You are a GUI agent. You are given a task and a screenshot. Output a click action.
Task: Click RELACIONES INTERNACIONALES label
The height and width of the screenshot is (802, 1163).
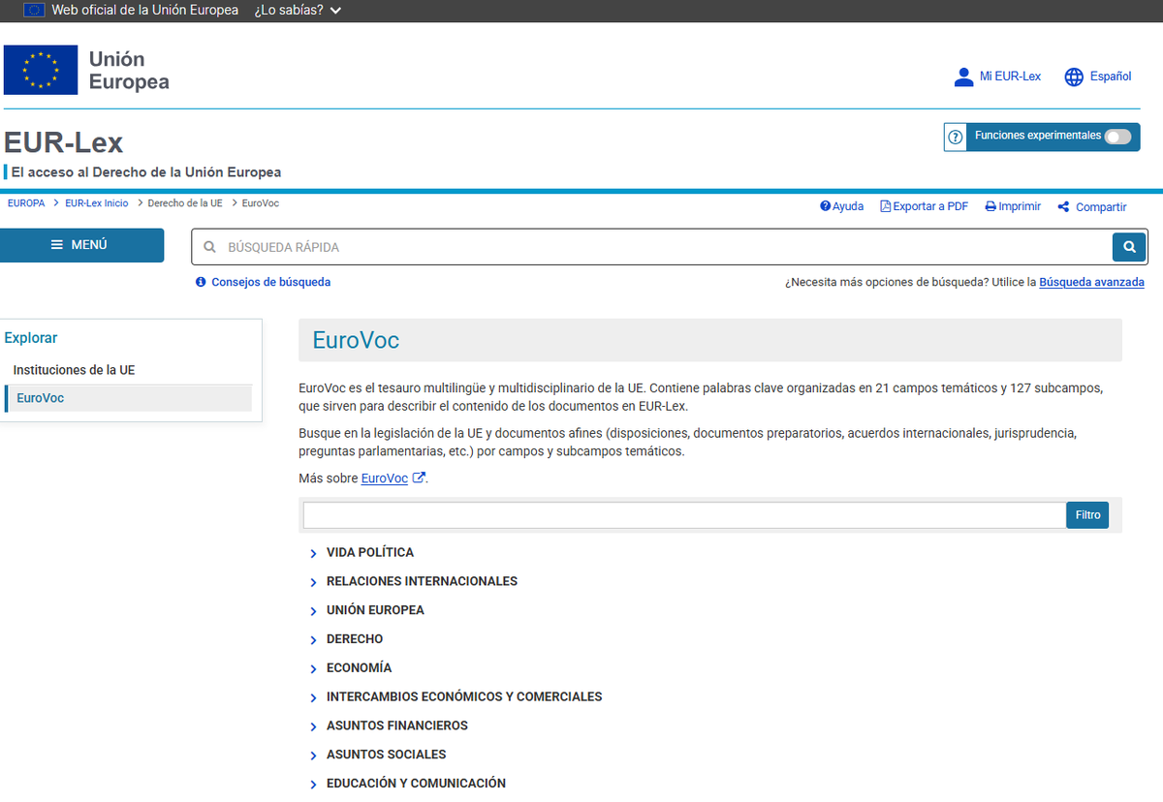[x=422, y=581]
